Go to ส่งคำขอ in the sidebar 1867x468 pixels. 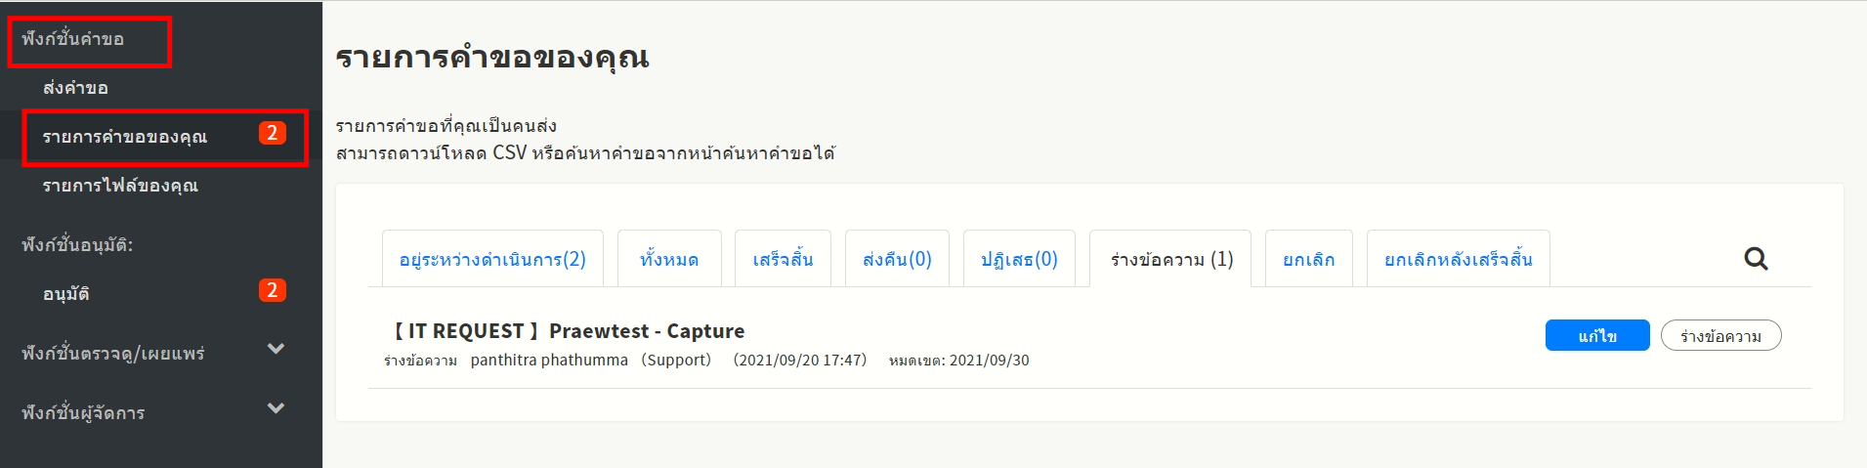(75, 88)
